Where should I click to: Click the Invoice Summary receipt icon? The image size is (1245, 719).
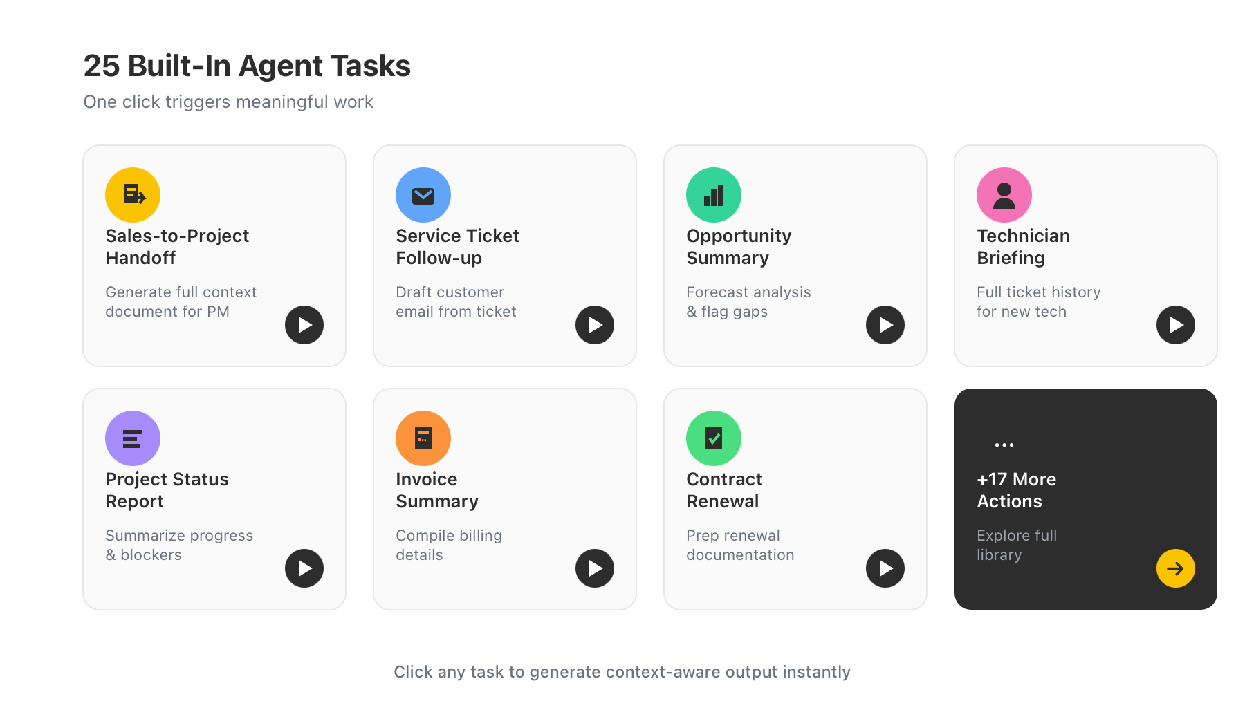tap(423, 438)
